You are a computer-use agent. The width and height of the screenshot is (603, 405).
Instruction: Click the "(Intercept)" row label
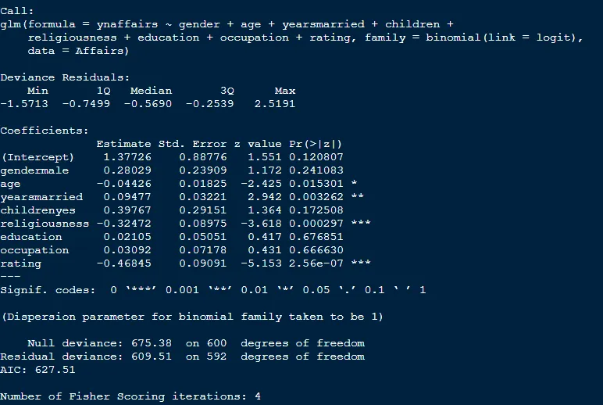37,157
